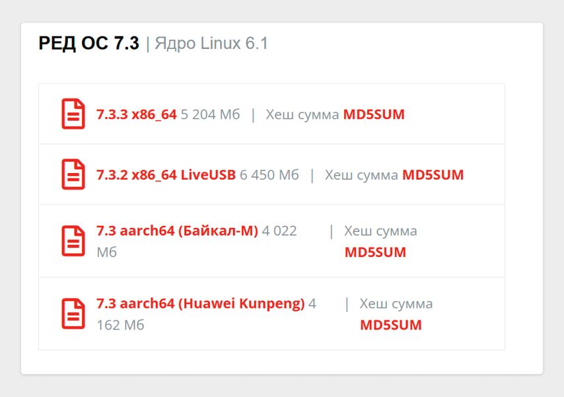Click the file icon for 7.3.3 x86_64
Screen dimensions: 564x397
pos(73,114)
